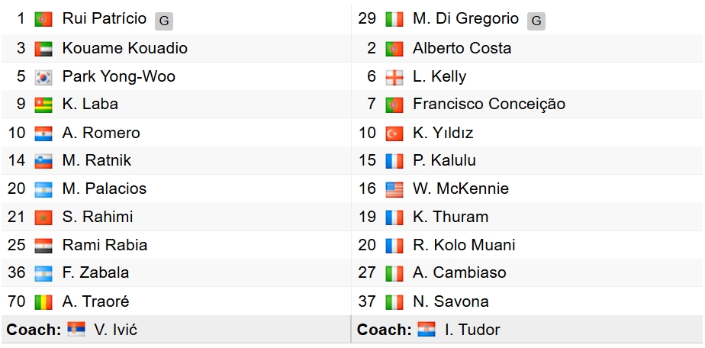Open Francisco Conceição's player page

point(489,105)
